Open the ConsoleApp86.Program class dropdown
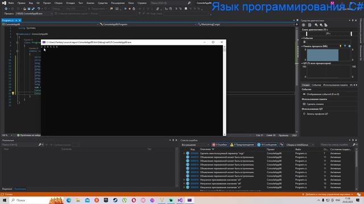The height and width of the screenshot is (204, 364). 148,24
